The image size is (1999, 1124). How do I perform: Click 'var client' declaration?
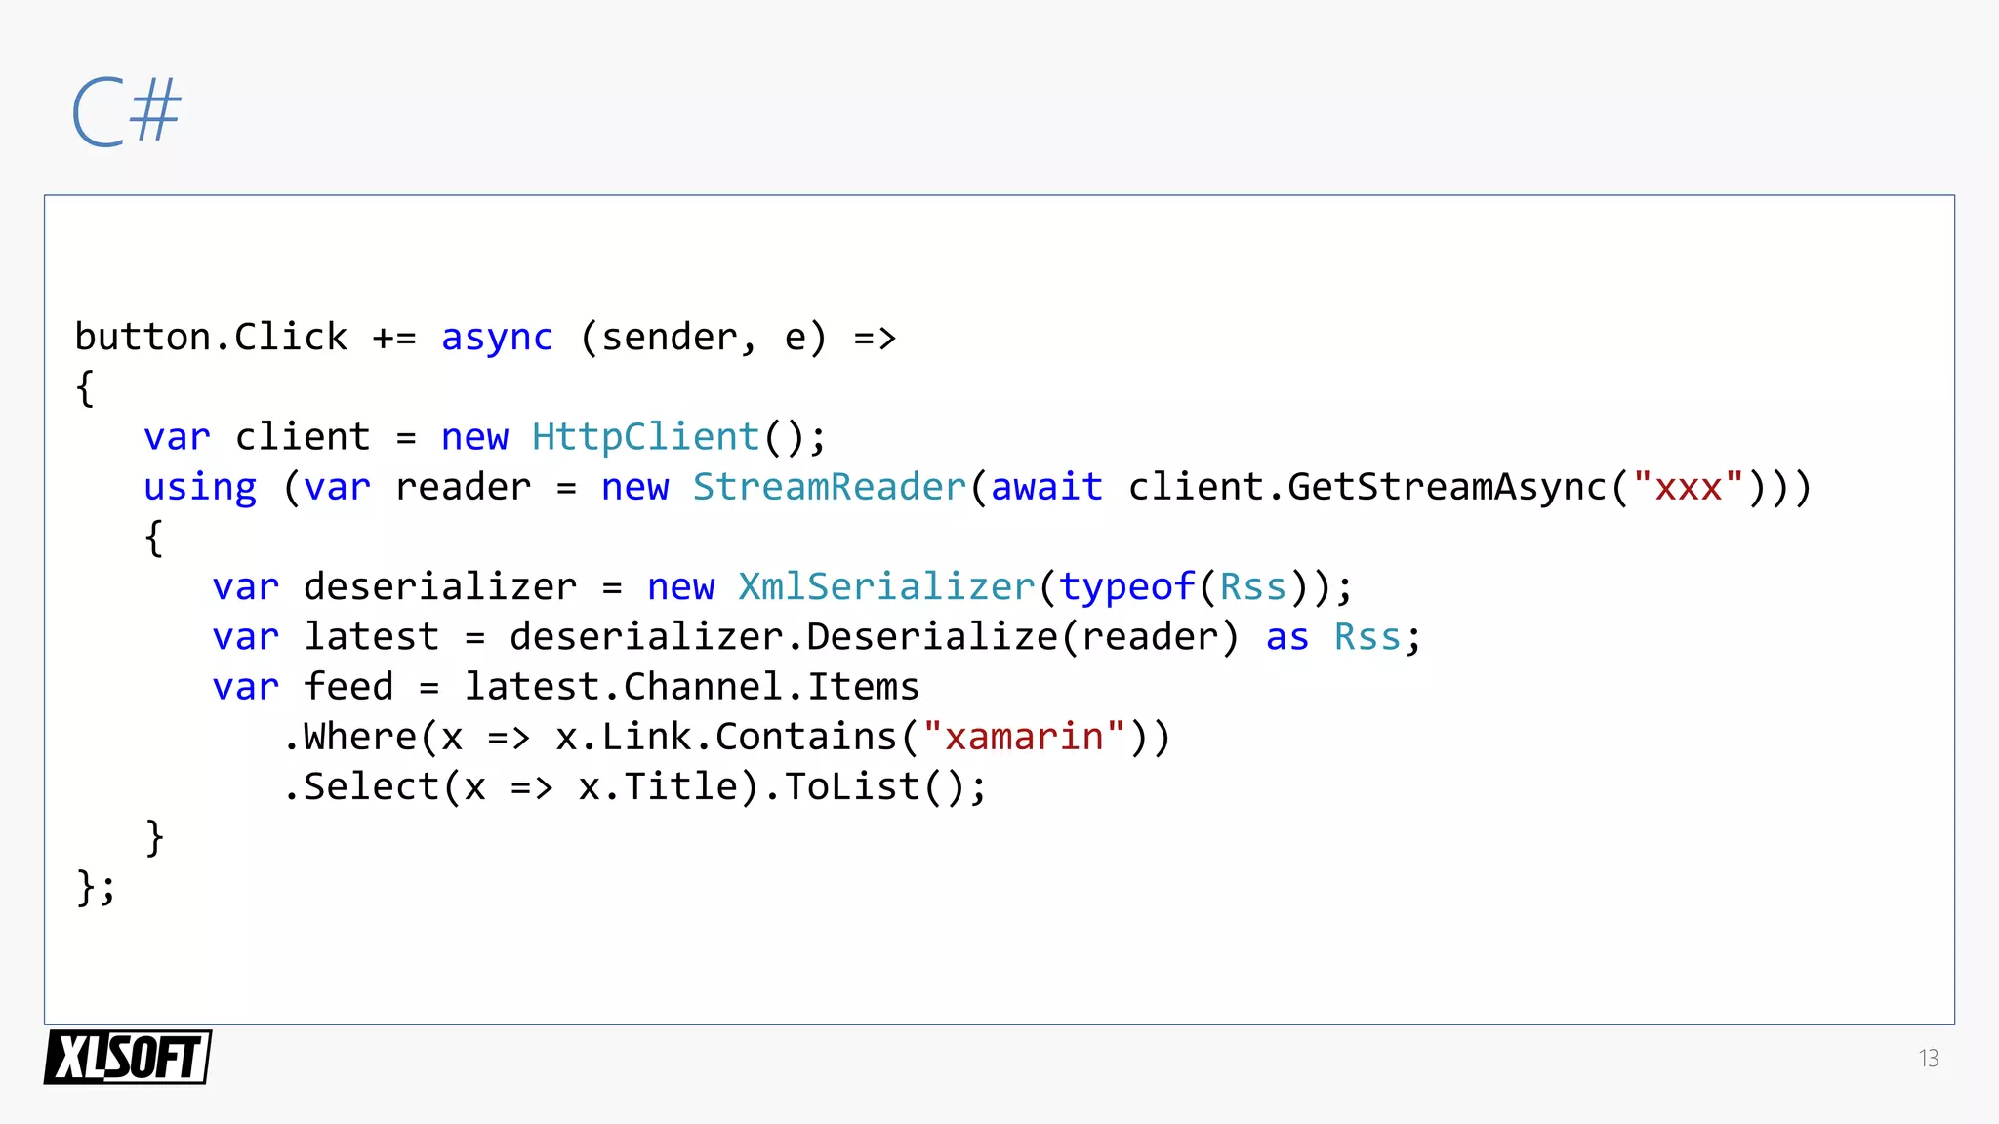258,437
